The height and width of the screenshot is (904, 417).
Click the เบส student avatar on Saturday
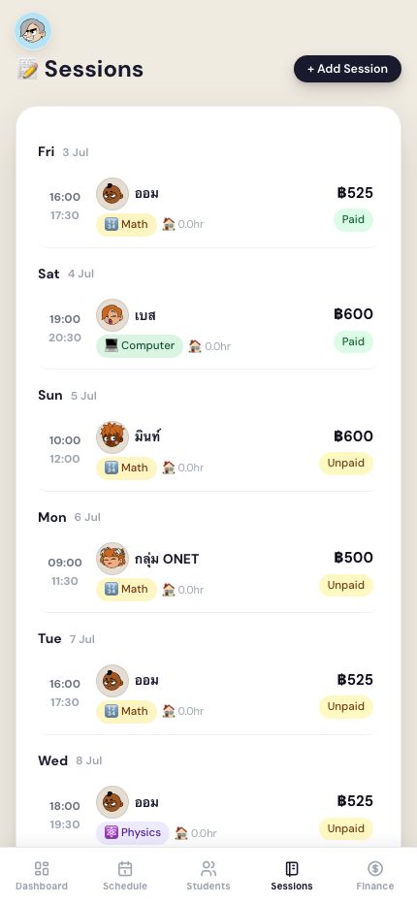coord(112,315)
